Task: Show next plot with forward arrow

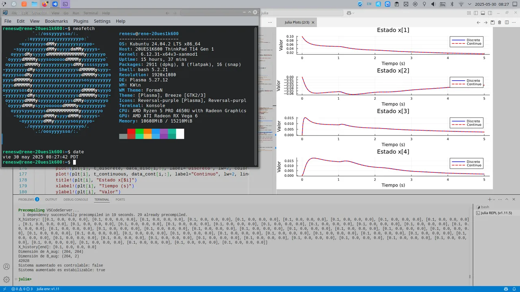Action: coord(485,22)
